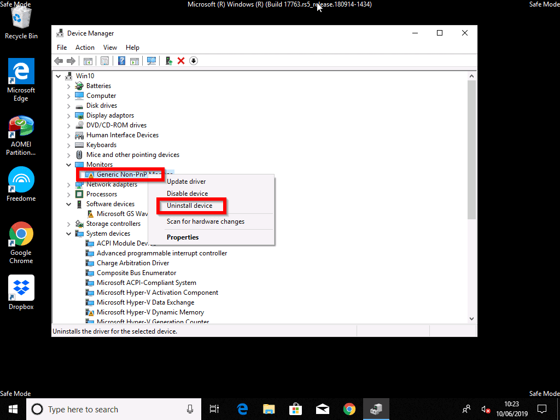
Task: Click the down-arrow Disable device toolbar icon
Action: (x=194, y=61)
